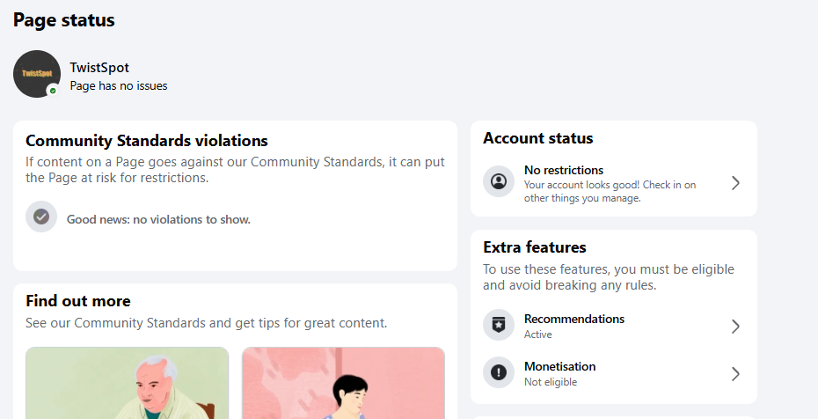The width and height of the screenshot is (818, 419).
Task: Click the Find out more heading
Action: pyautogui.click(x=78, y=301)
